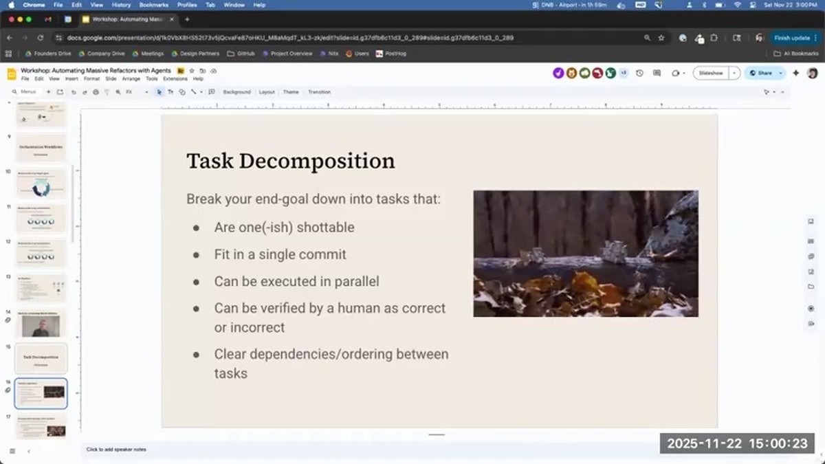
Task: Open the Extensions menu
Action: (175, 79)
